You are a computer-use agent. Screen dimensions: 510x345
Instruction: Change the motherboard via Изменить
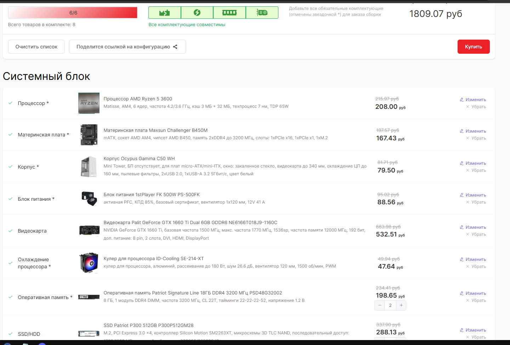coord(473,131)
